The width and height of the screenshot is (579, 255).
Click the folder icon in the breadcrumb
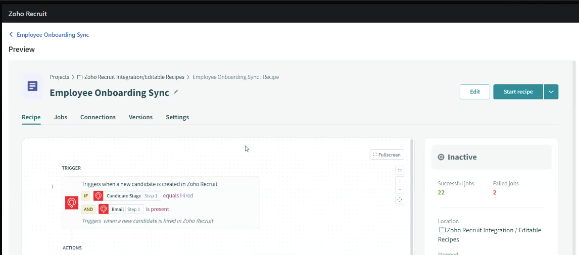(80, 77)
